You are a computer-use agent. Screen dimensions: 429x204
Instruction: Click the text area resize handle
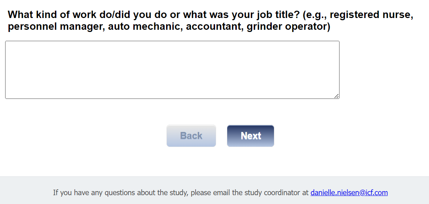(337, 96)
